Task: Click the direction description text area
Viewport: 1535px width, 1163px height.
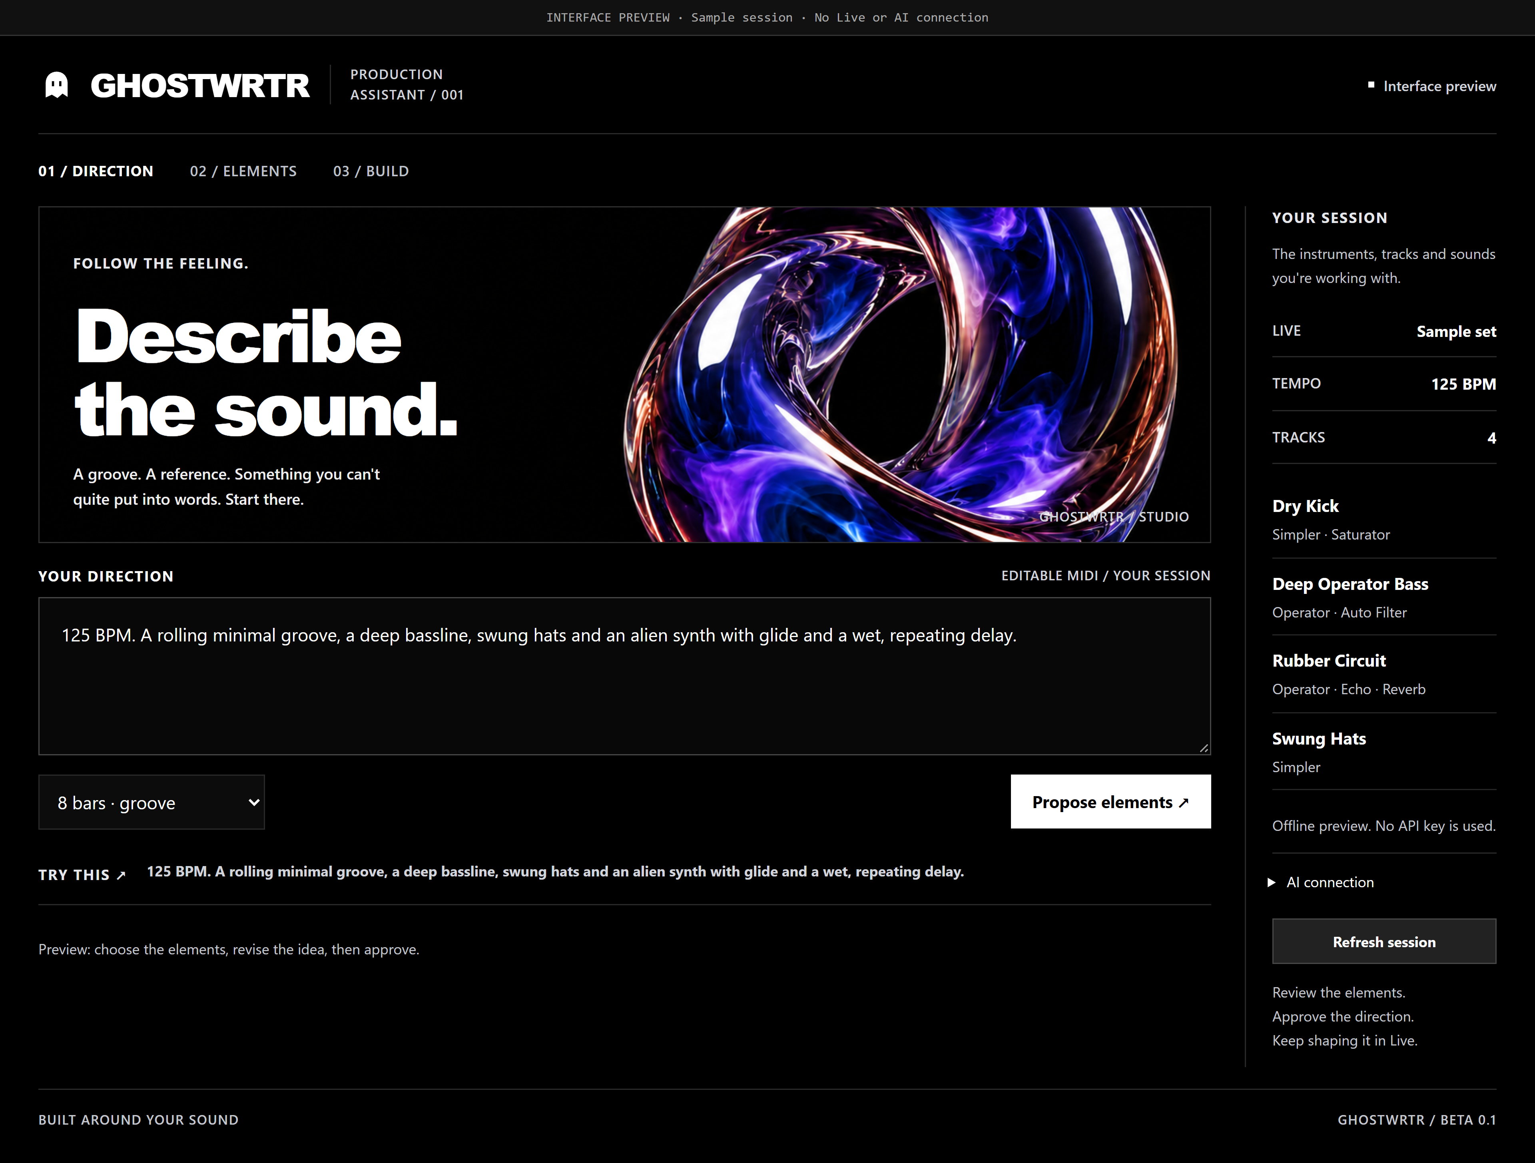Action: (x=624, y=676)
